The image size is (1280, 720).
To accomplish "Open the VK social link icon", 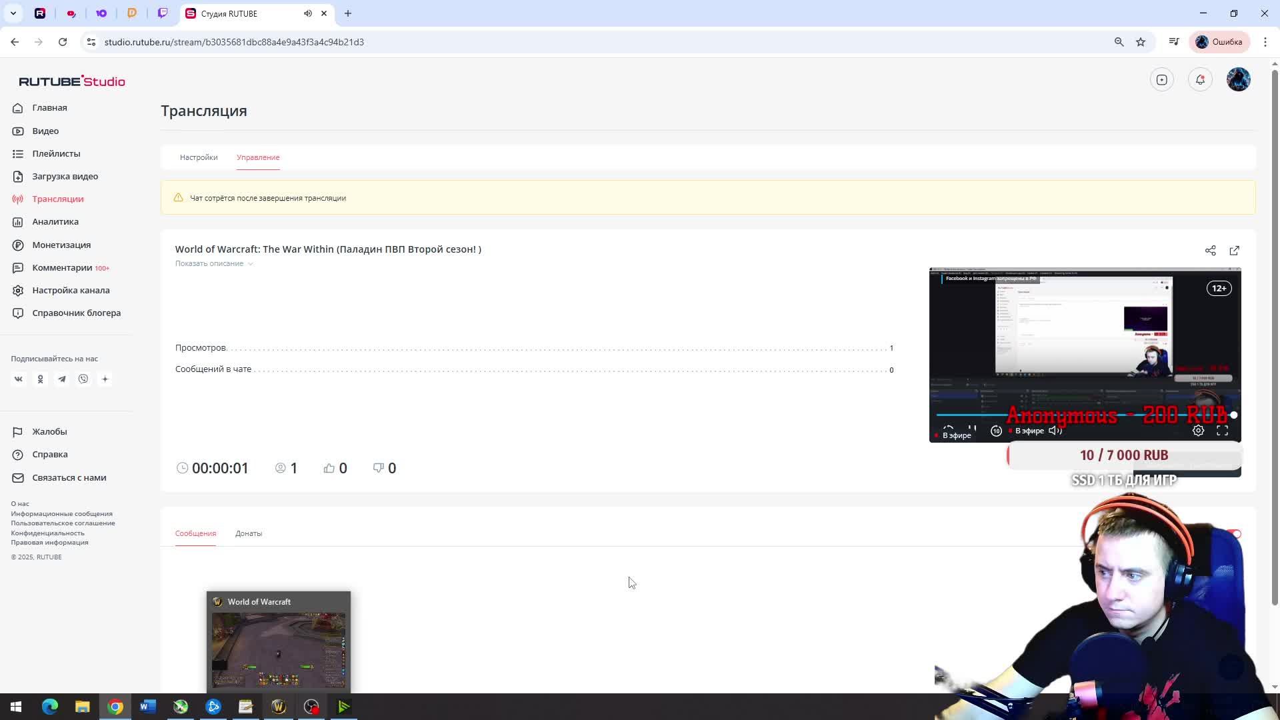I will [19, 379].
